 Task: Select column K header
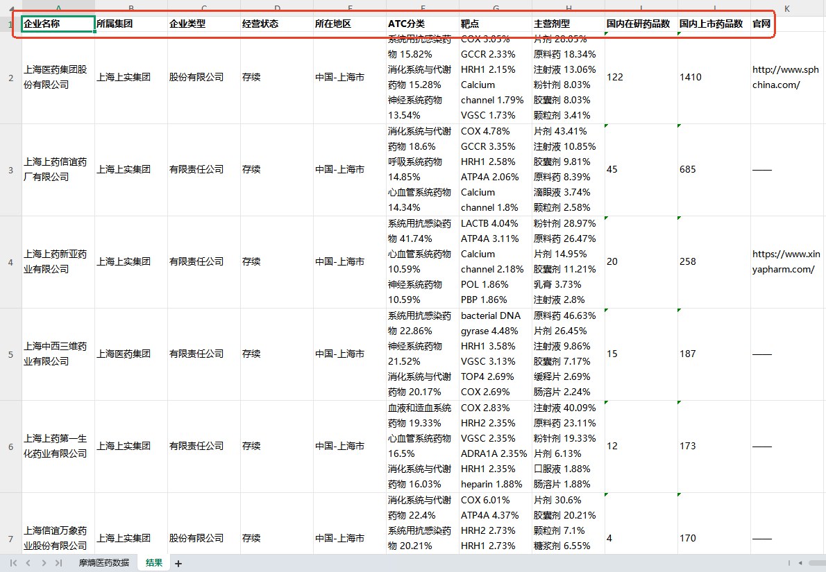point(787,8)
